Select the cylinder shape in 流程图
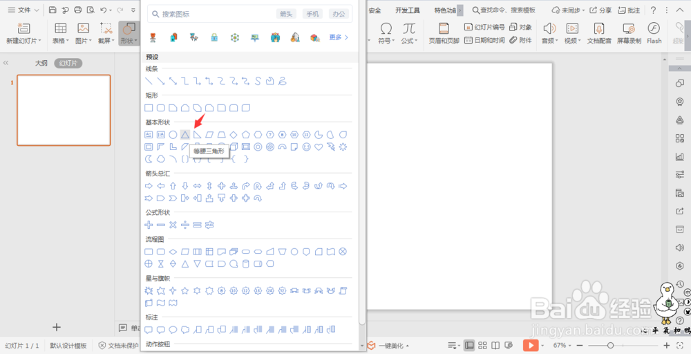Image resolution: width=691 pixels, height=354 pixels. (246, 263)
